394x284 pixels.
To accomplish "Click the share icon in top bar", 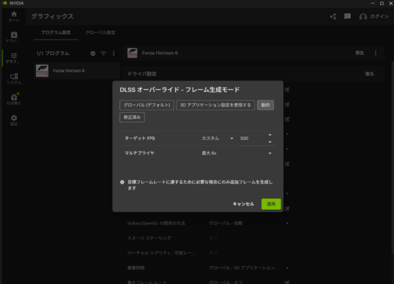I will (333, 16).
